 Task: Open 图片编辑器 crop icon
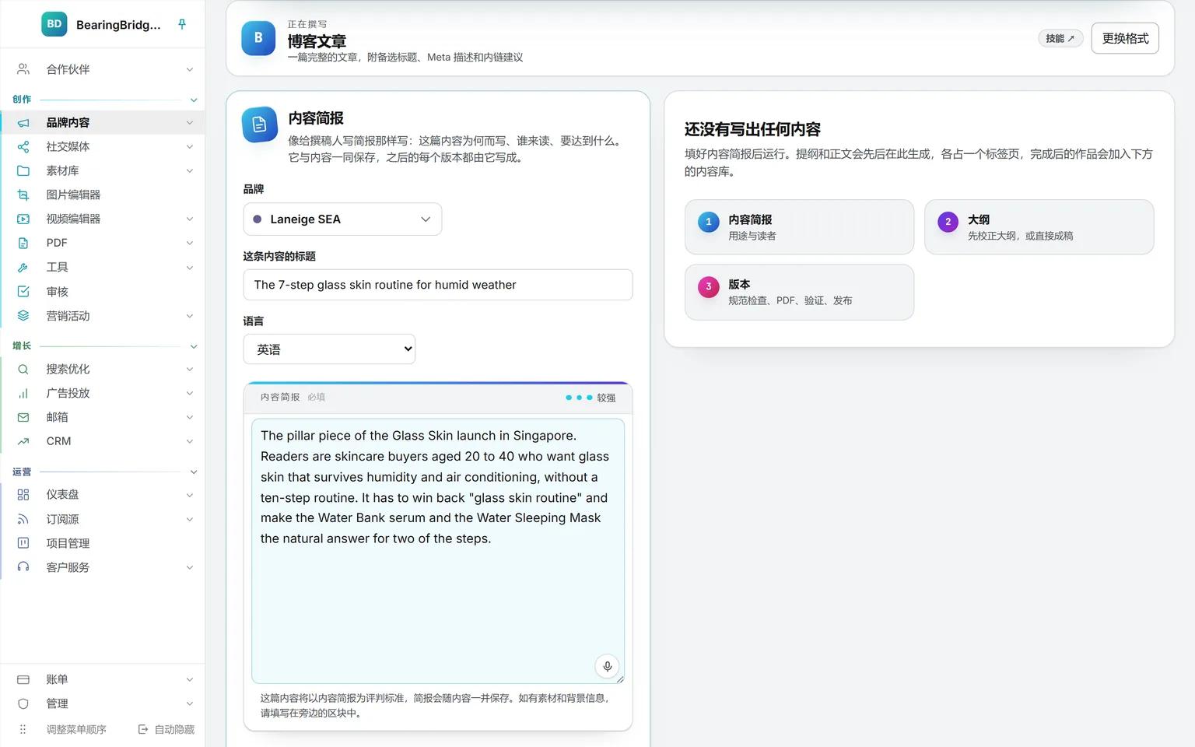[23, 195]
